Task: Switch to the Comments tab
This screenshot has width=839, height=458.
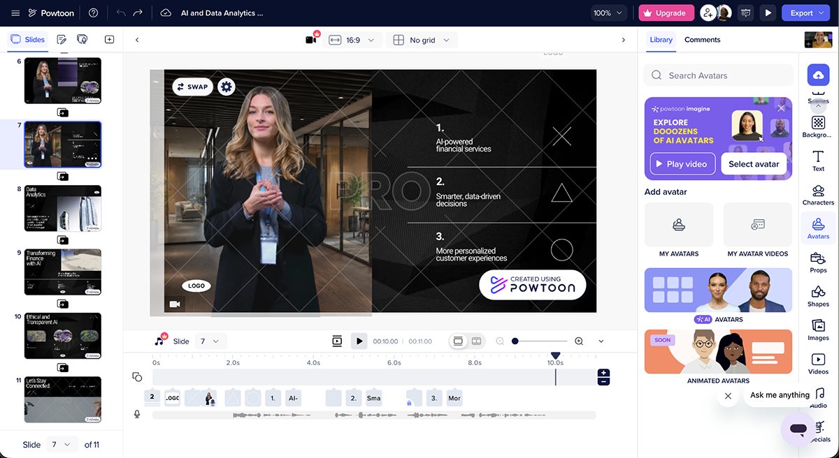Action: [702, 40]
